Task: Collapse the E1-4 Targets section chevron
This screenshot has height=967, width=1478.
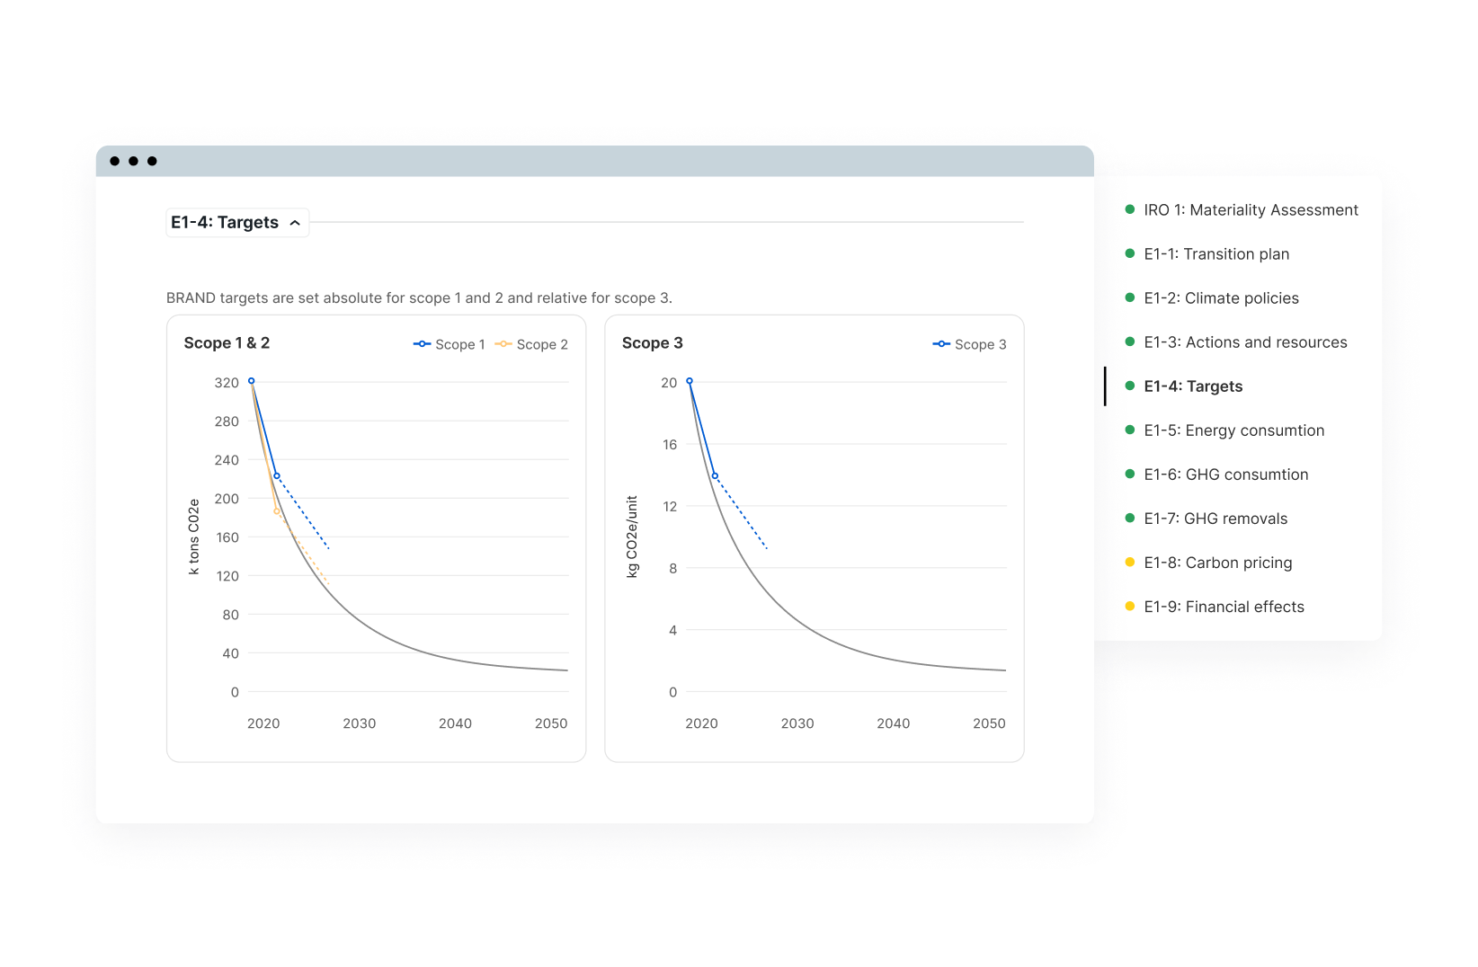Action: tap(296, 222)
